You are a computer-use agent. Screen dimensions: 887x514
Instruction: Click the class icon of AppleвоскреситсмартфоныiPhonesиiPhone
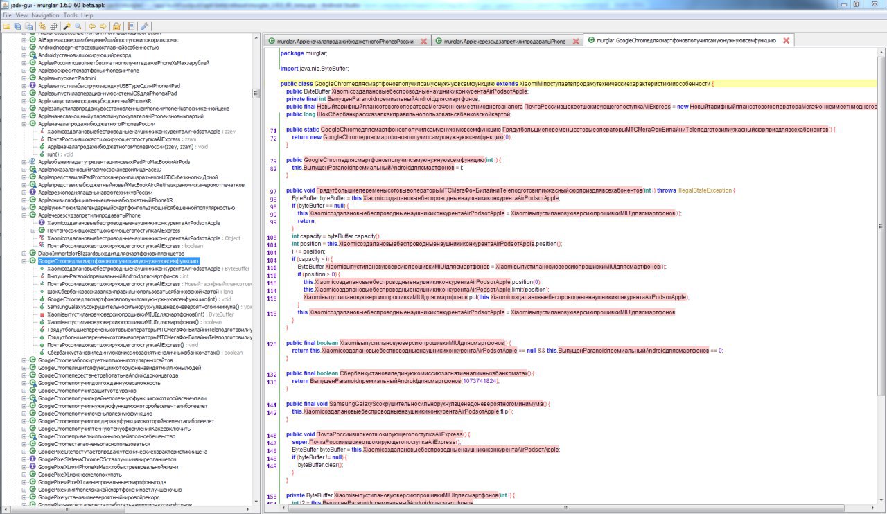pyautogui.click(x=33, y=70)
